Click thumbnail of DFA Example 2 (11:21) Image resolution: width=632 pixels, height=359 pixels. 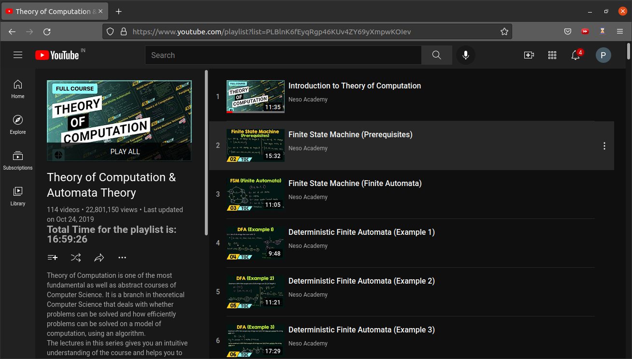256,292
